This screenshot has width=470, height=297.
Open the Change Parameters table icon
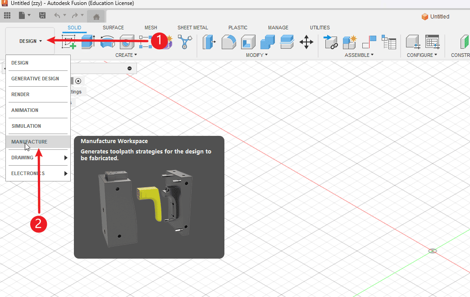(x=433, y=42)
